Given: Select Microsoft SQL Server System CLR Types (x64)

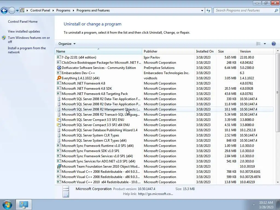Looking at the screenshot, I should pyautogui.click(x=164, y=140).
